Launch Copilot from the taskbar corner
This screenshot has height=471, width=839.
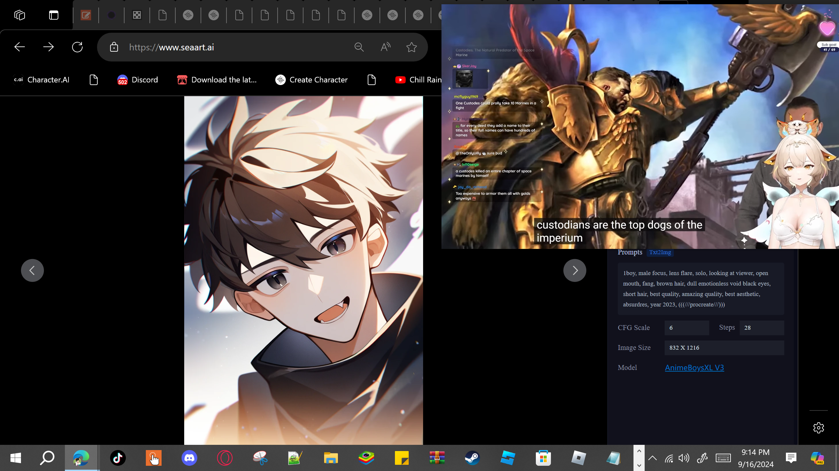coord(817,458)
